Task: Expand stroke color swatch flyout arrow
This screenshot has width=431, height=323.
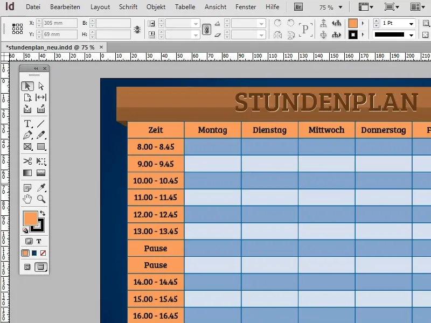Action: 363,35
